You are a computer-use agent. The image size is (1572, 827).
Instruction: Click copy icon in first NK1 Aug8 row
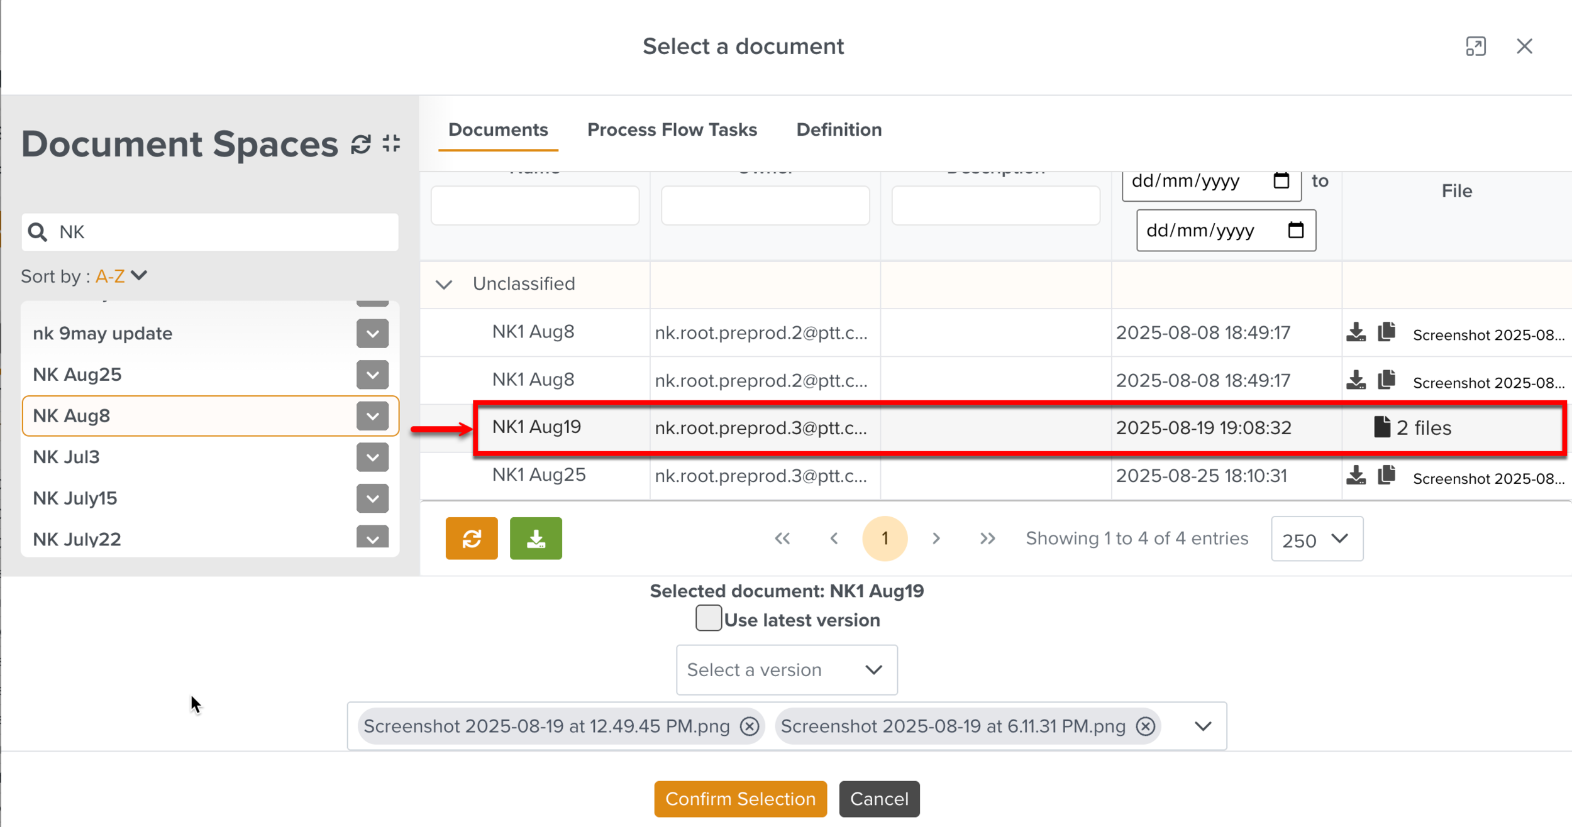pos(1386,332)
